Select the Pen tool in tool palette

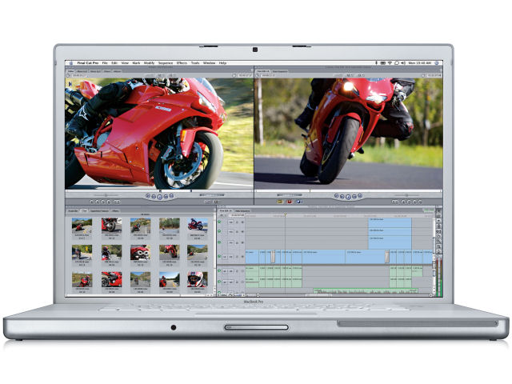click(439, 251)
